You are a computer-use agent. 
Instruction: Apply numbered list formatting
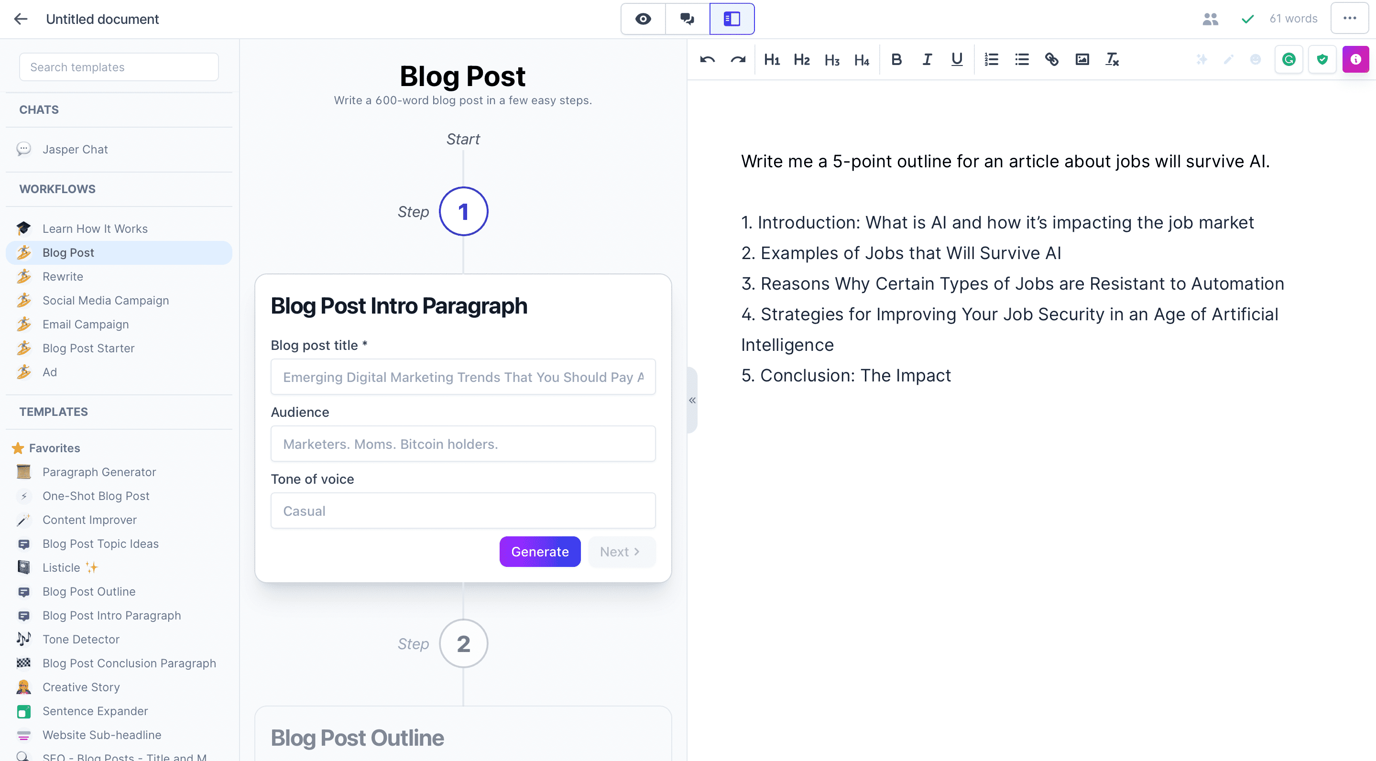pyautogui.click(x=991, y=59)
